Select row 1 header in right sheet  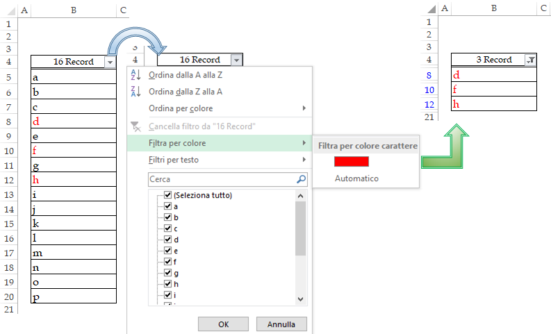(429, 22)
